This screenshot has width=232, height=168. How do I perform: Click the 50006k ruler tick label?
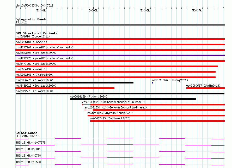click(x=145, y=10)
